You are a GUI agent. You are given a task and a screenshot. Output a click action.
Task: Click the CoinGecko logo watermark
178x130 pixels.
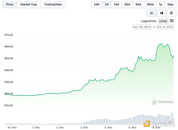click(x=163, y=102)
